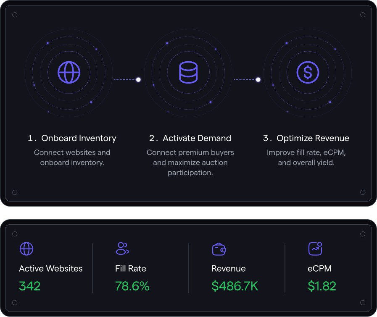
Task: Click the 'Connect premium buyers' description text
Action: 190,162
